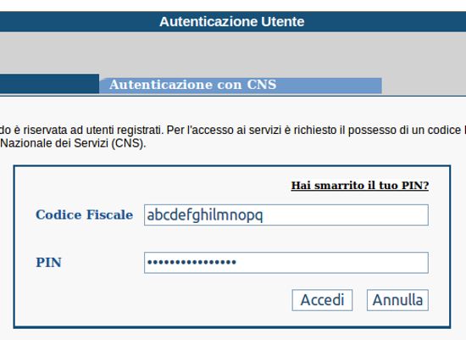Image resolution: width=466 pixels, height=340 pixels.
Task: Click the Accedi button
Action: pos(322,300)
